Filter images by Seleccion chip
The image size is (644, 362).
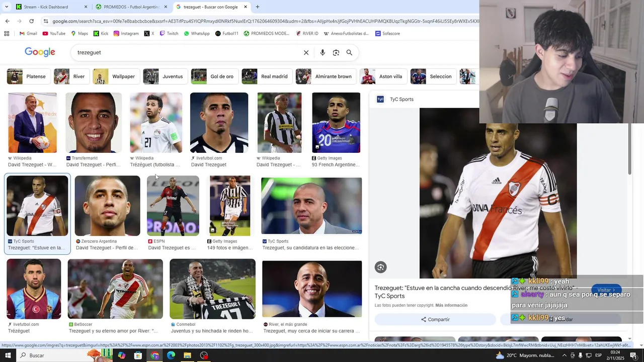point(433,76)
